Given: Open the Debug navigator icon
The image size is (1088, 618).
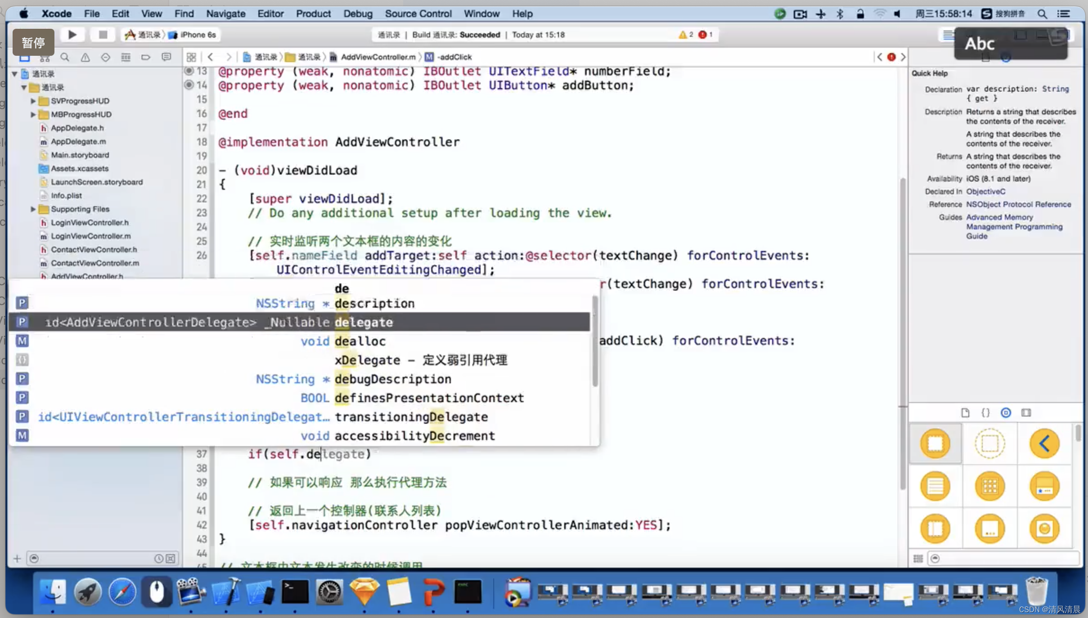Looking at the screenshot, I should pos(126,58).
